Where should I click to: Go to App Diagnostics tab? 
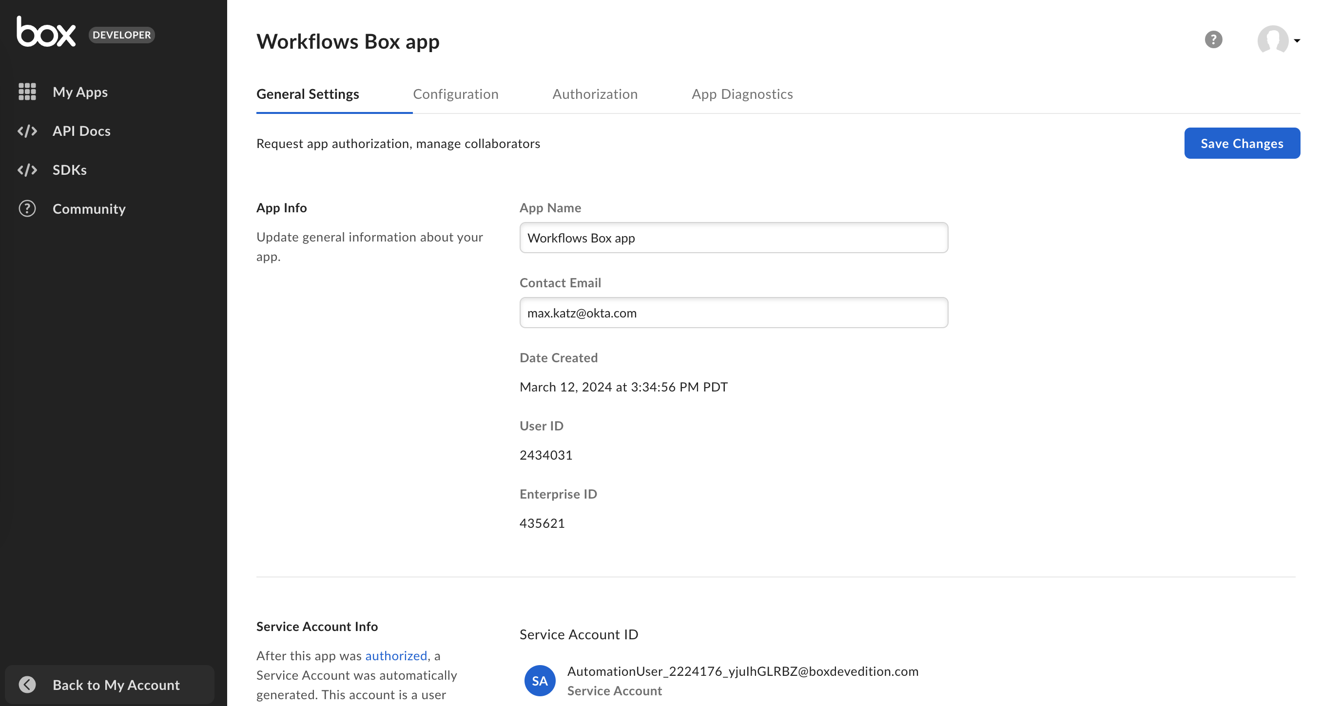click(x=742, y=94)
